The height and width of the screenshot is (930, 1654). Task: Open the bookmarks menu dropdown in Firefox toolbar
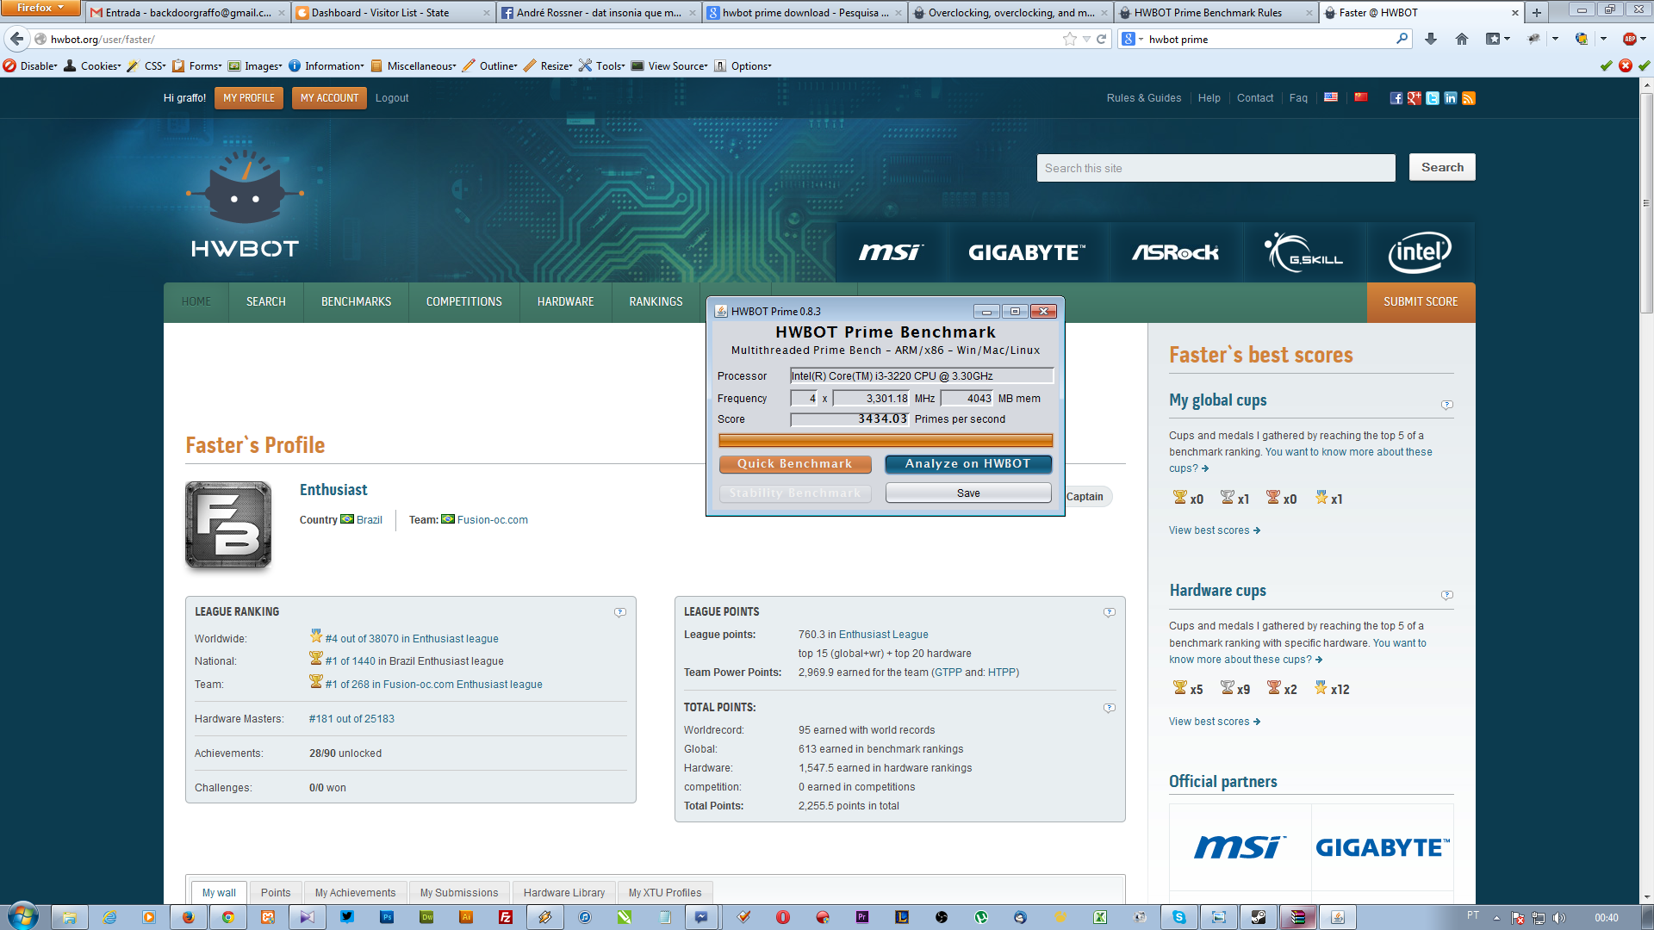click(1498, 39)
